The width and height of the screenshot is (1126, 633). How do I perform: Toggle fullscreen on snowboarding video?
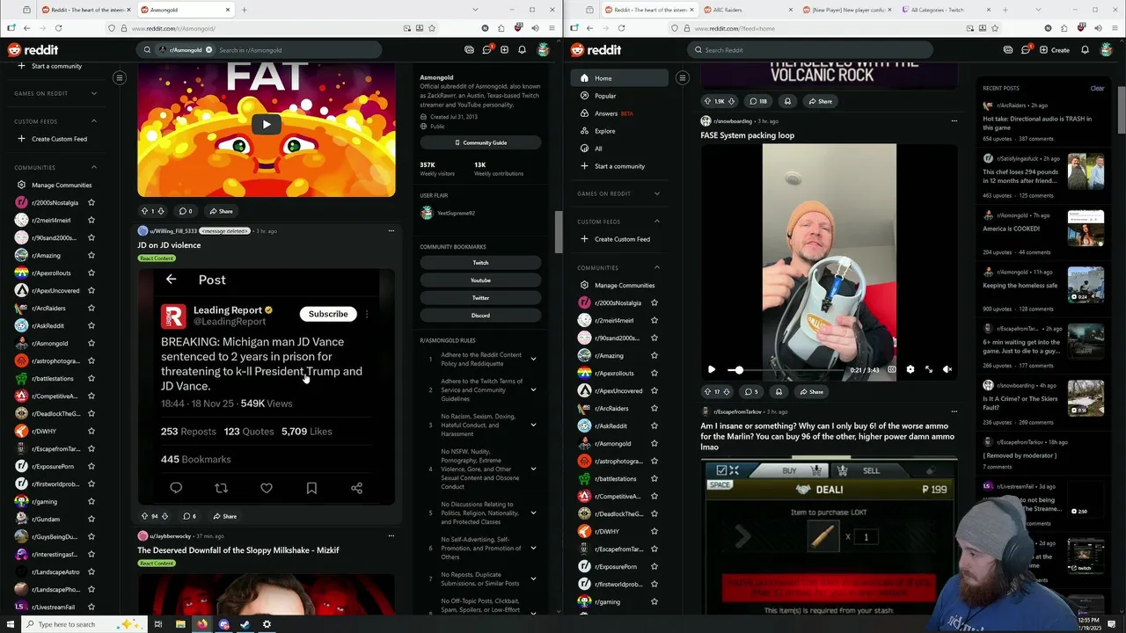point(928,370)
